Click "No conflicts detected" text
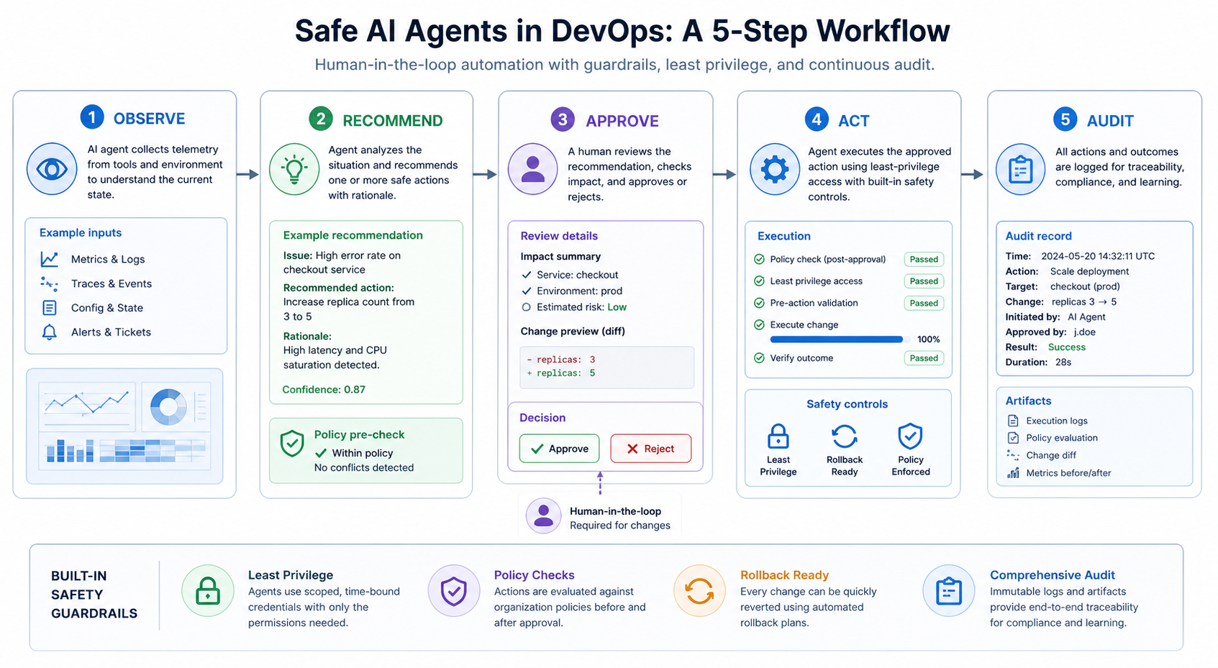 click(x=364, y=467)
